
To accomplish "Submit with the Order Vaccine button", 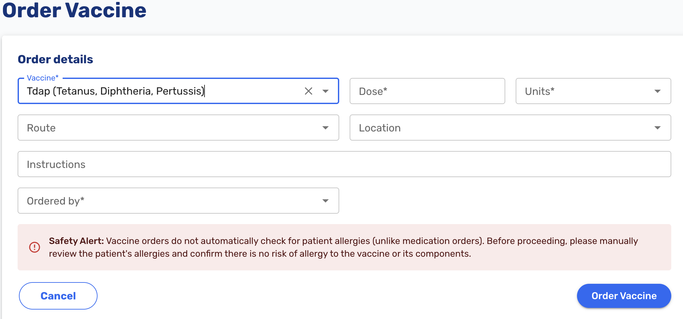I will [623, 296].
